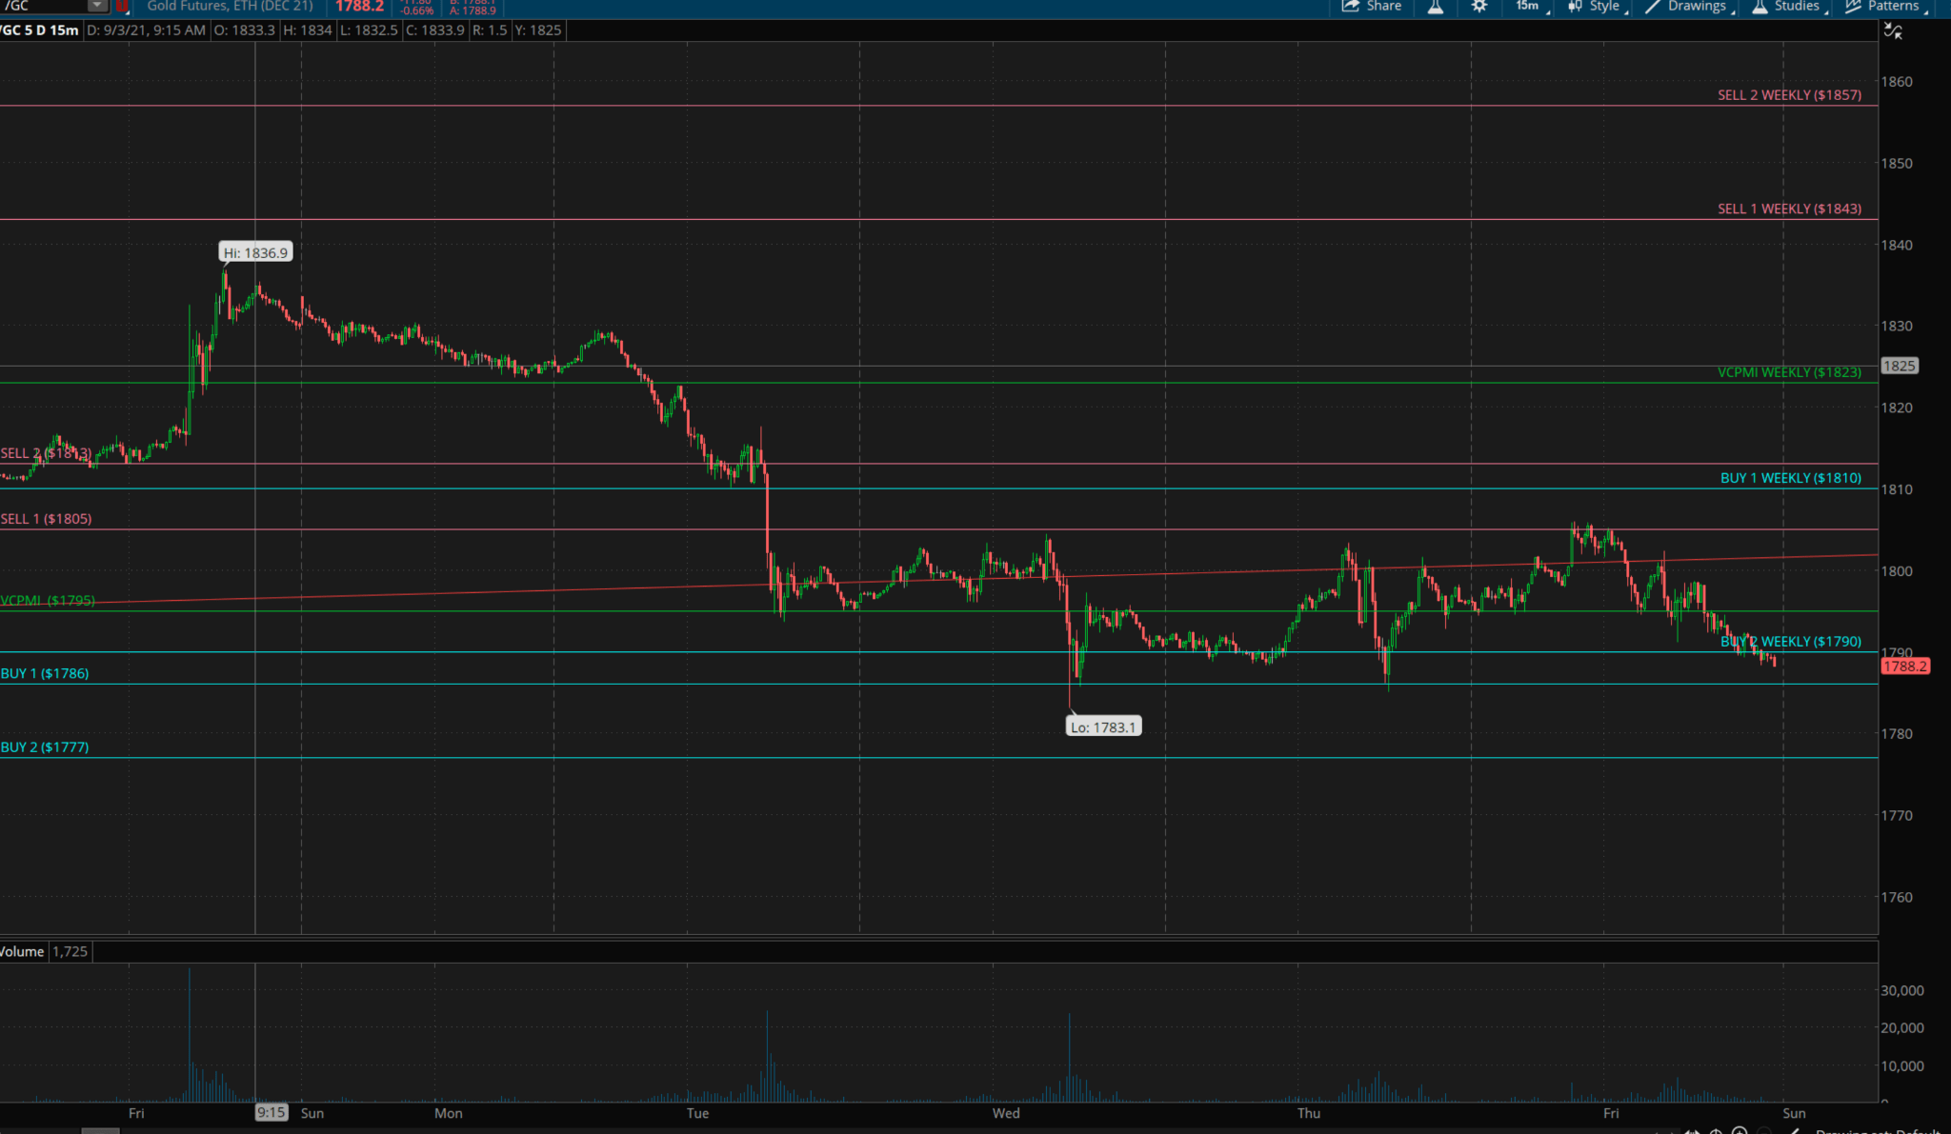Click the D: 9/3/21, 9:15 AM data field
The height and width of the screenshot is (1134, 1951).
(x=146, y=30)
